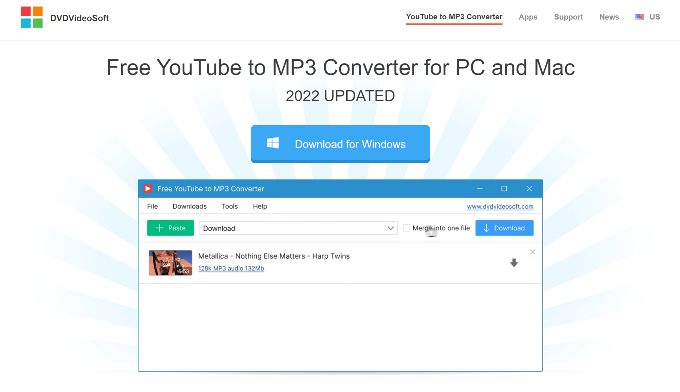
Task: Click the Download for Windows button
Action: pos(340,144)
